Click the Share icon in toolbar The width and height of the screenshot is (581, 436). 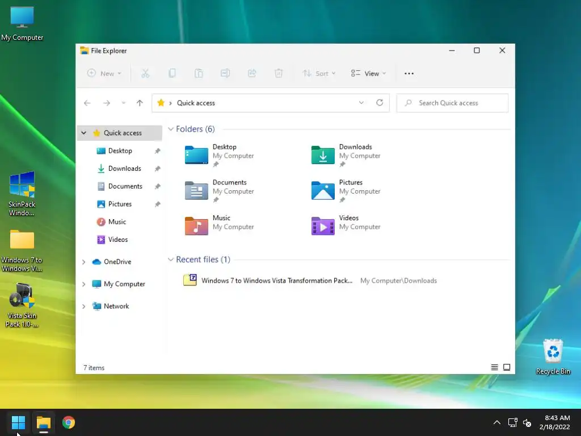point(252,73)
